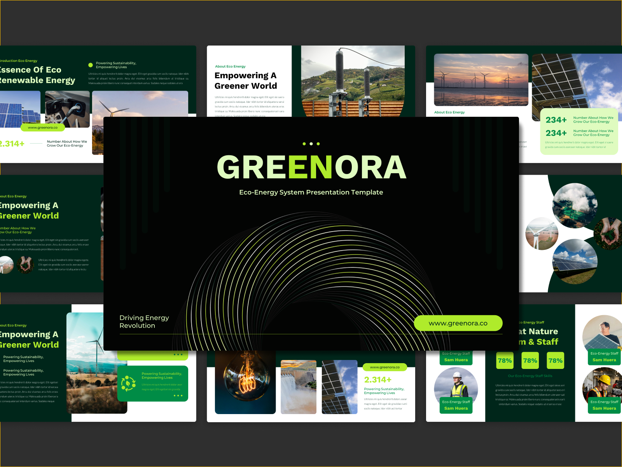Click the "Driving Energy Revolution" text
Screen dimensions: 622x467
click(x=144, y=321)
